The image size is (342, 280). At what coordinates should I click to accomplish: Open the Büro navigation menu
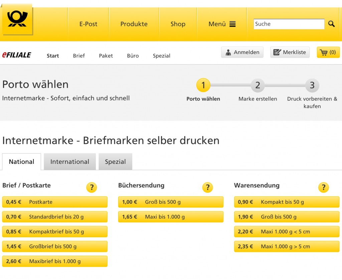(x=133, y=56)
